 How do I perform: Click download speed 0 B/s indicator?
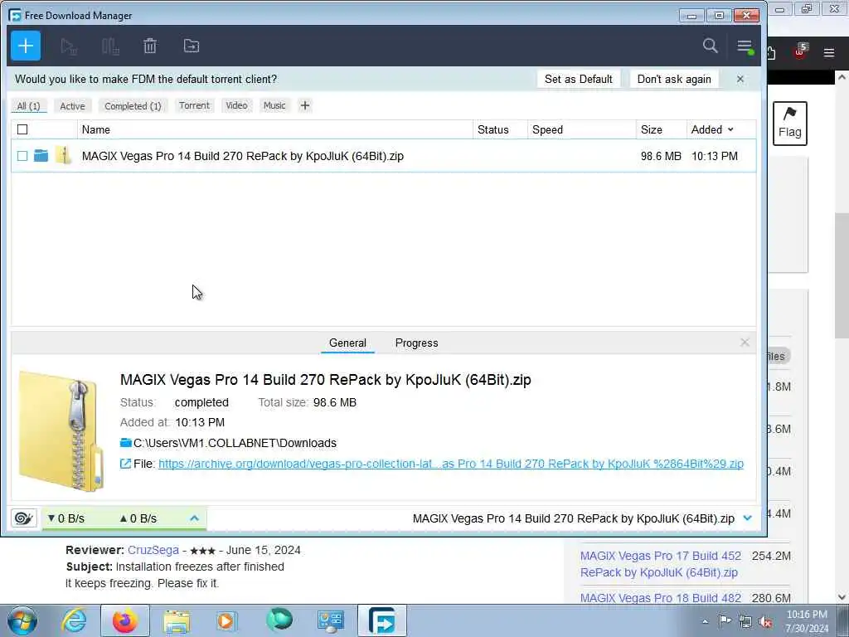[66, 518]
